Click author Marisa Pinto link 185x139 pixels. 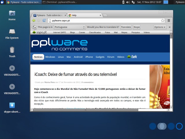[49, 82]
